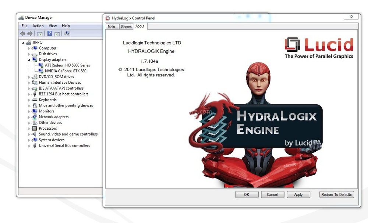Click the IDE ATA/ATAPI controllers icon
The width and height of the screenshot is (368, 223).
tap(35, 88)
